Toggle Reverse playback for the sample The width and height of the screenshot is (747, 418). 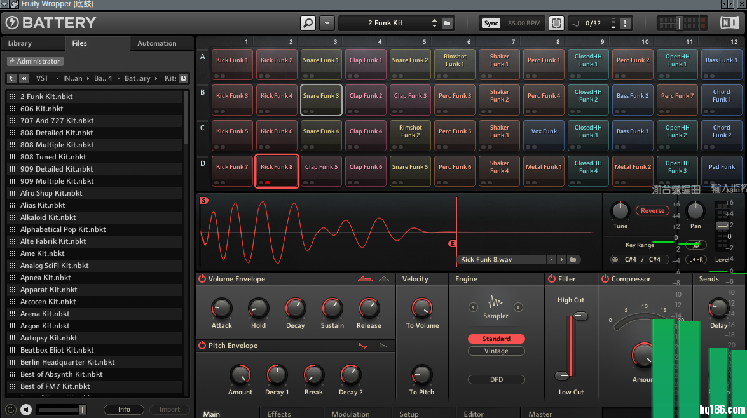tap(652, 210)
